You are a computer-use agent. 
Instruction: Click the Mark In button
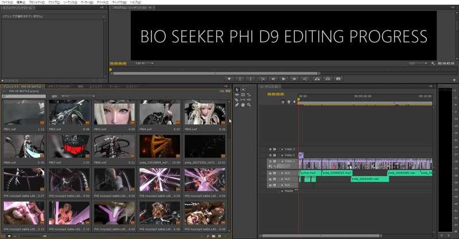point(240,79)
